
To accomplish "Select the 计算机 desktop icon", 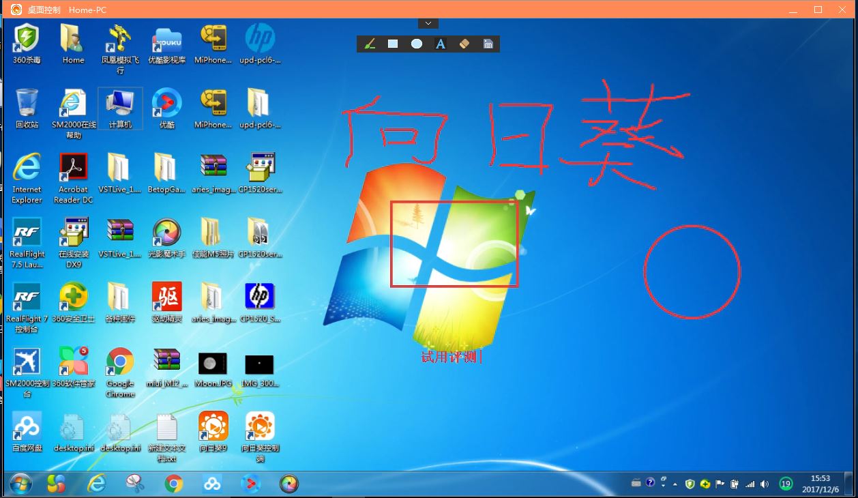I will tap(120, 109).
